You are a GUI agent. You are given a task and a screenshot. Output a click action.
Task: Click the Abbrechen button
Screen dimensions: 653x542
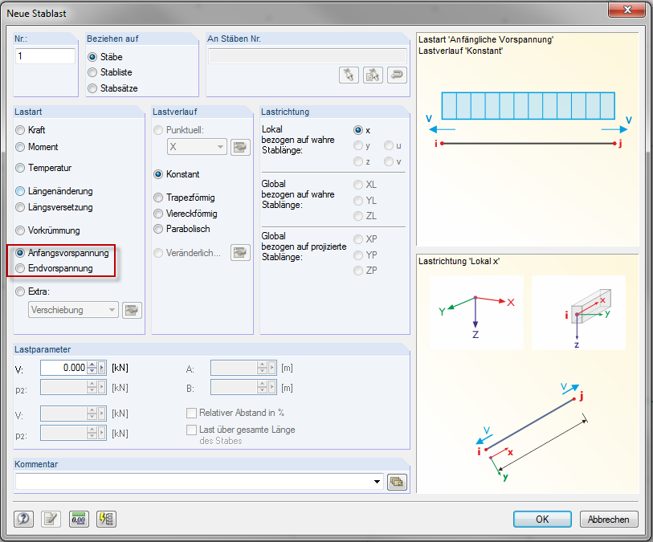point(609,519)
